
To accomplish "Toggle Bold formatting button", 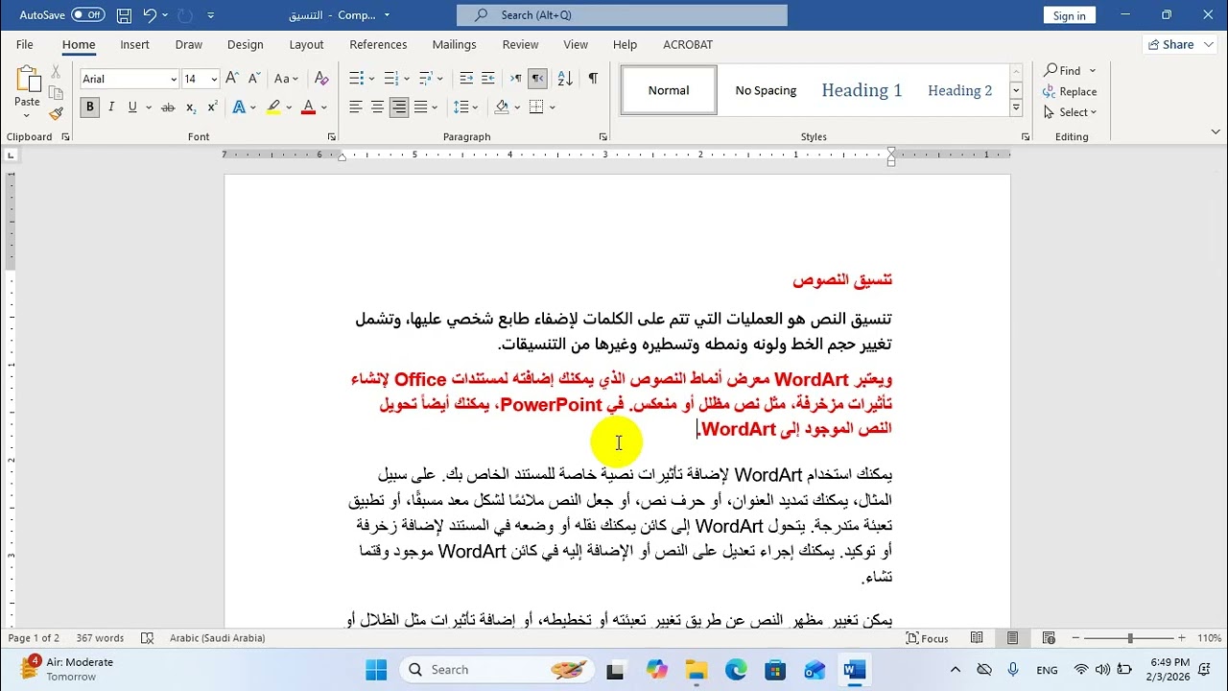I will click(x=90, y=107).
